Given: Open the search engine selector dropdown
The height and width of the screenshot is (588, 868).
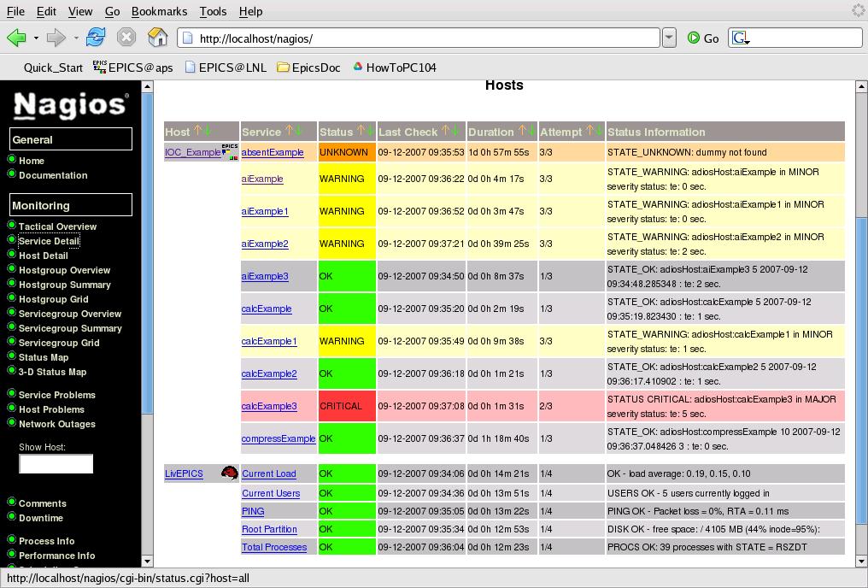Looking at the screenshot, I should [740, 38].
